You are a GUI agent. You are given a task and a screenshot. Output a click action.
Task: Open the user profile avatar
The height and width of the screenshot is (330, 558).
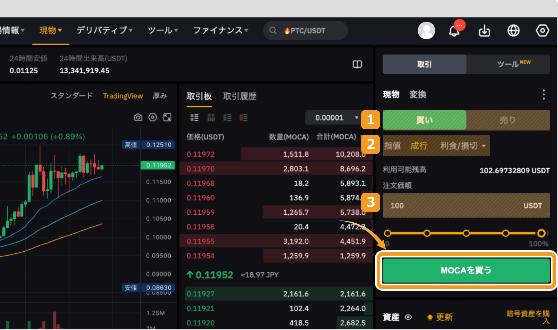click(426, 30)
